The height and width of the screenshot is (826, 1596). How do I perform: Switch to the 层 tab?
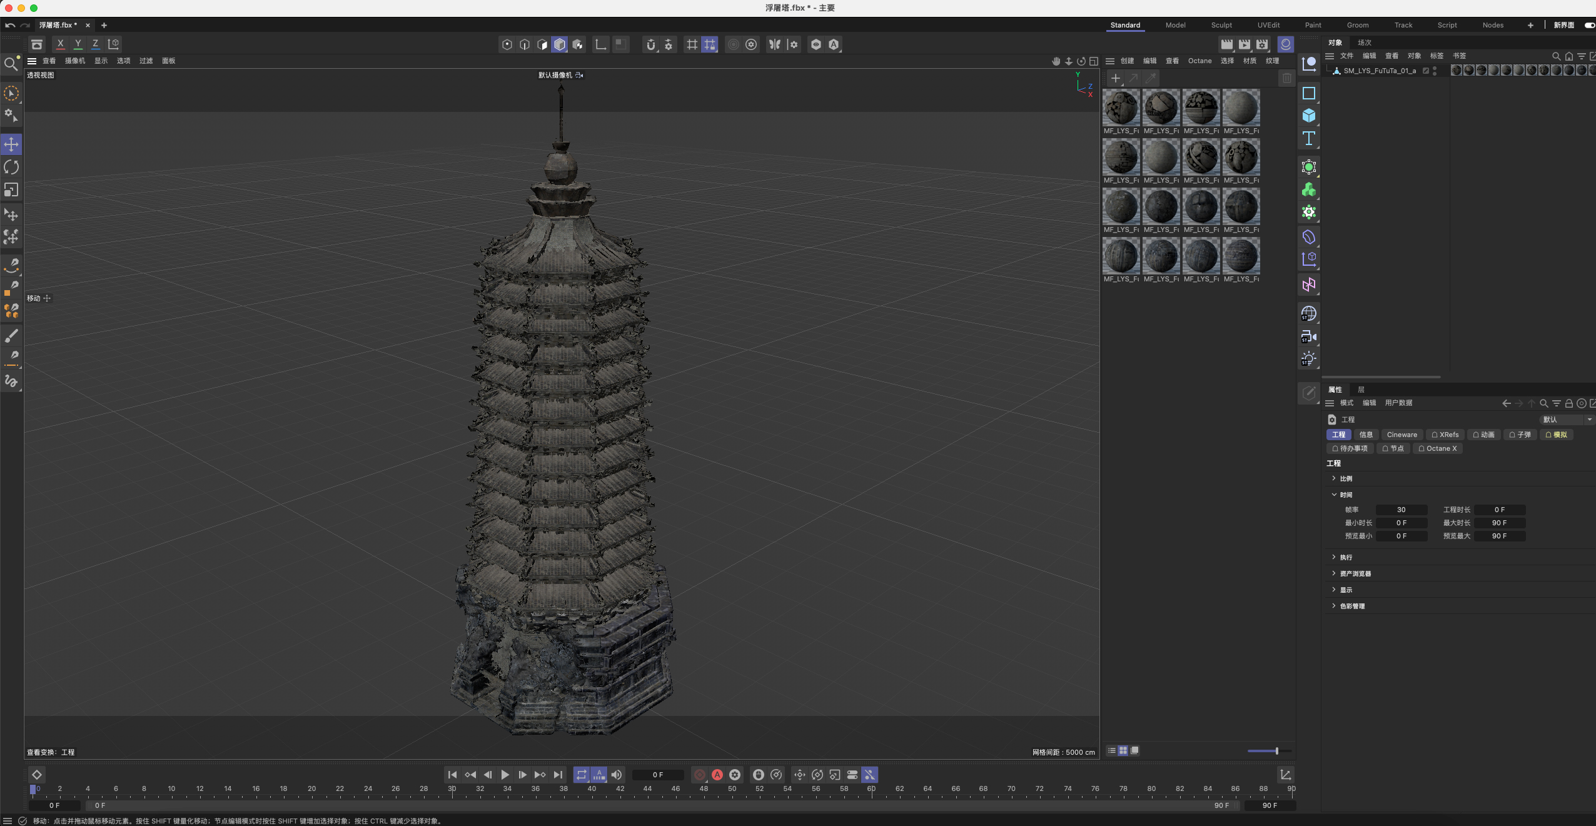(x=1360, y=390)
